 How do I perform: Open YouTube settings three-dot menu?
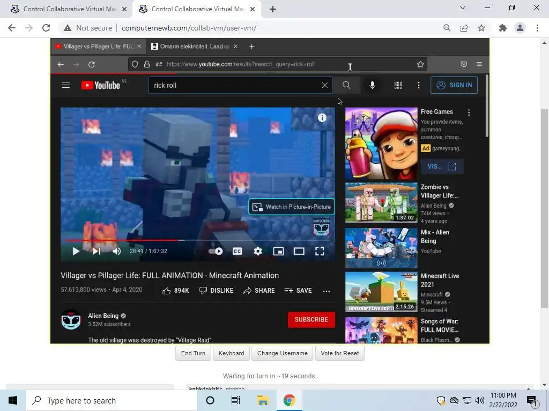(419, 85)
